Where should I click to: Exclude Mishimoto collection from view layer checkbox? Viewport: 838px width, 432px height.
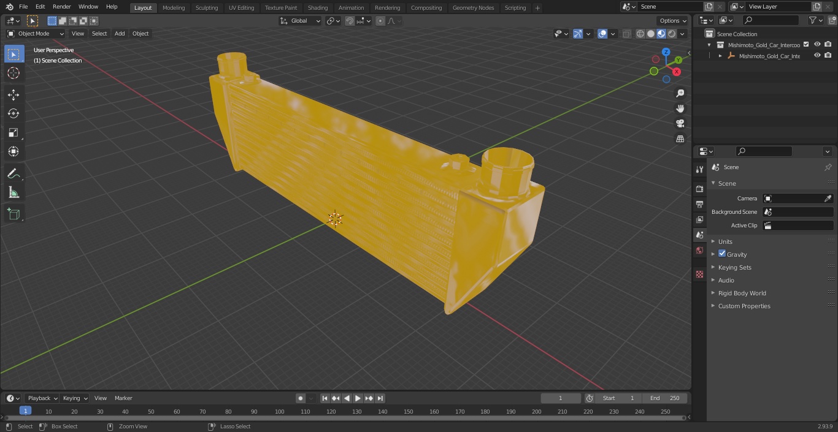click(806, 44)
